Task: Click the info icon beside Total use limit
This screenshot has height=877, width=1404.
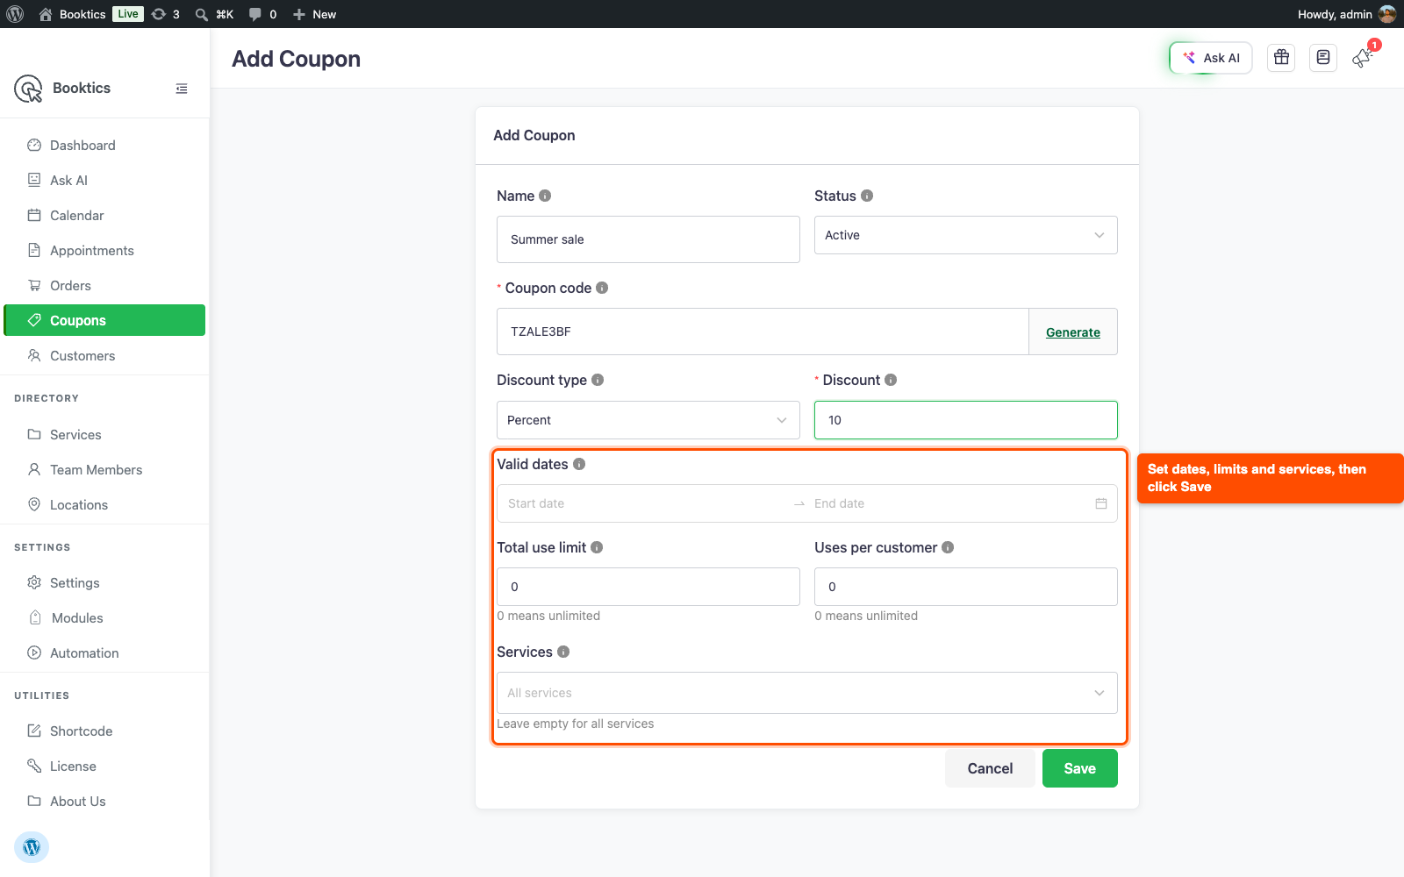Action: (x=597, y=547)
